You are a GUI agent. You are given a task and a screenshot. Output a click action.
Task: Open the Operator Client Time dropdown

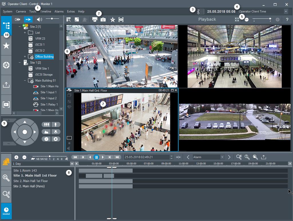[x=263, y=11]
